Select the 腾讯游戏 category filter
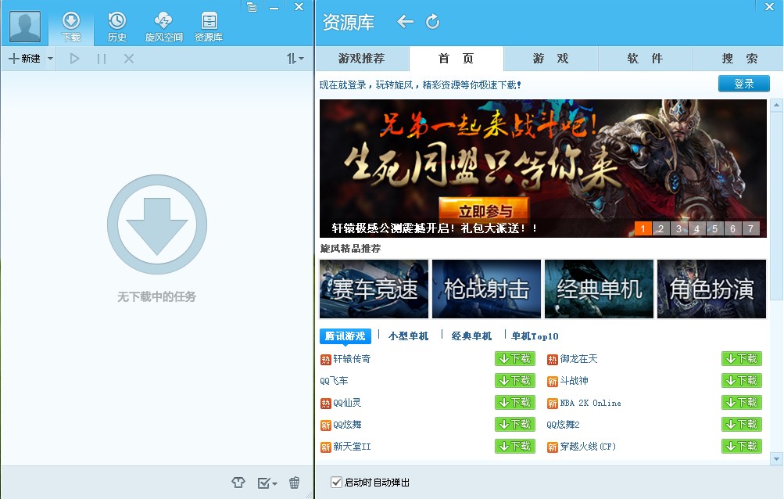 [345, 336]
